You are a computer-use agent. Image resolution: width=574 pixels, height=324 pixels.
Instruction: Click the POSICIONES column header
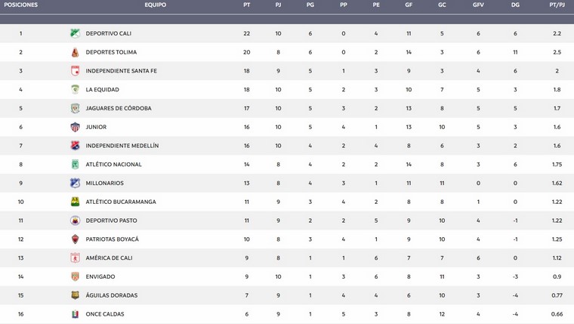pyautogui.click(x=21, y=5)
